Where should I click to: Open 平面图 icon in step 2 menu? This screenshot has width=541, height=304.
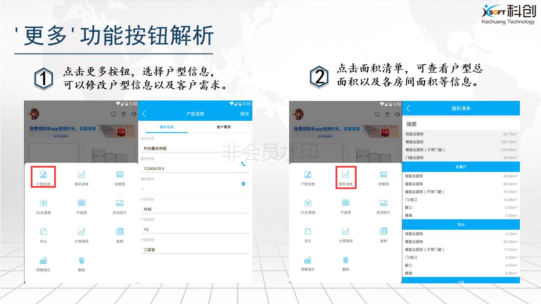(346, 203)
